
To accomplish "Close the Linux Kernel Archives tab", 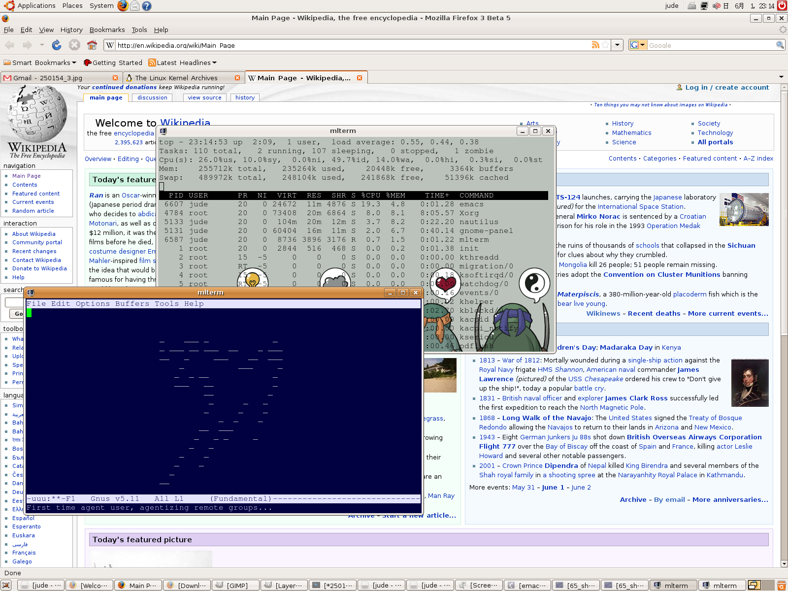I will pyautogui.click(x=237, y=78).
